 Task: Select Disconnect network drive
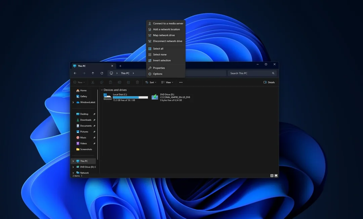coord(166,41)
